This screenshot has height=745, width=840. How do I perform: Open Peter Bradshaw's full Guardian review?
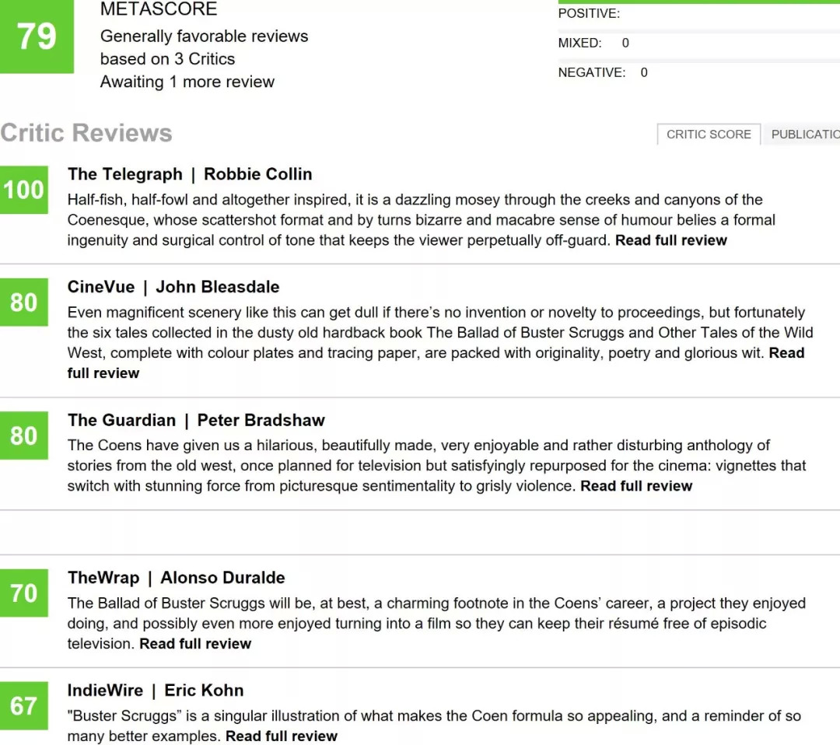[x=636, y=486]
